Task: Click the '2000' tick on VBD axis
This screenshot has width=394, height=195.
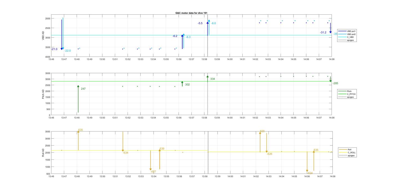Action: click(x=48, y=19)
